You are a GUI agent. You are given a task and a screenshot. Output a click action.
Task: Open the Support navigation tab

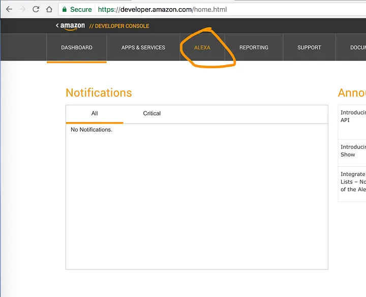pos(309,47)
